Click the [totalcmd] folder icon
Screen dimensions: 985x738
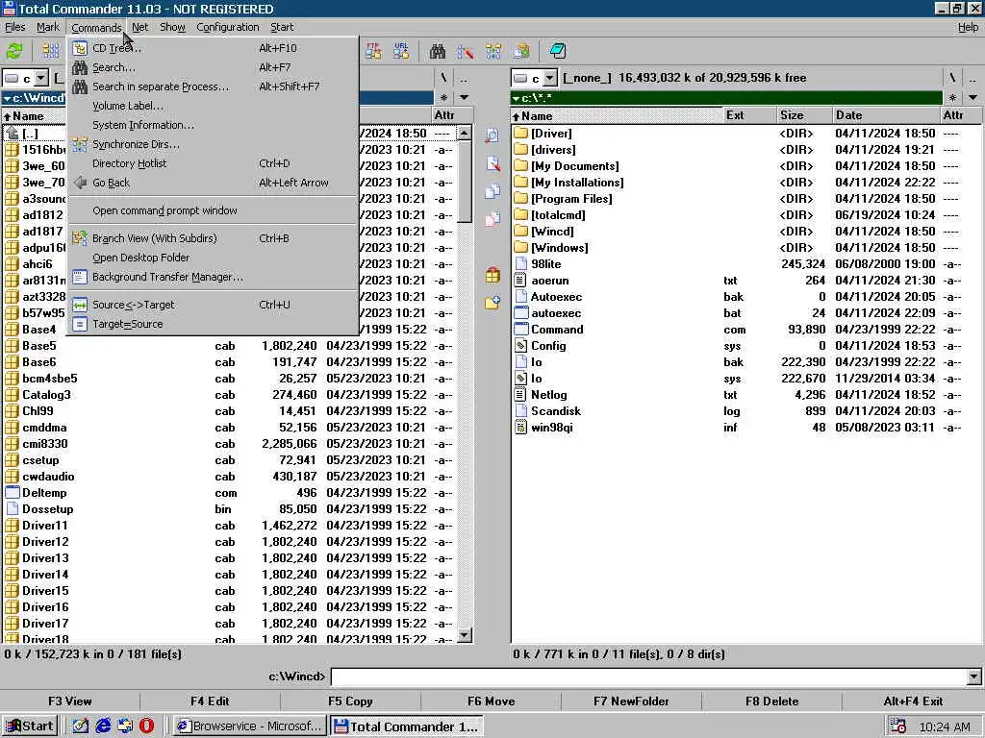pos(520,214)
